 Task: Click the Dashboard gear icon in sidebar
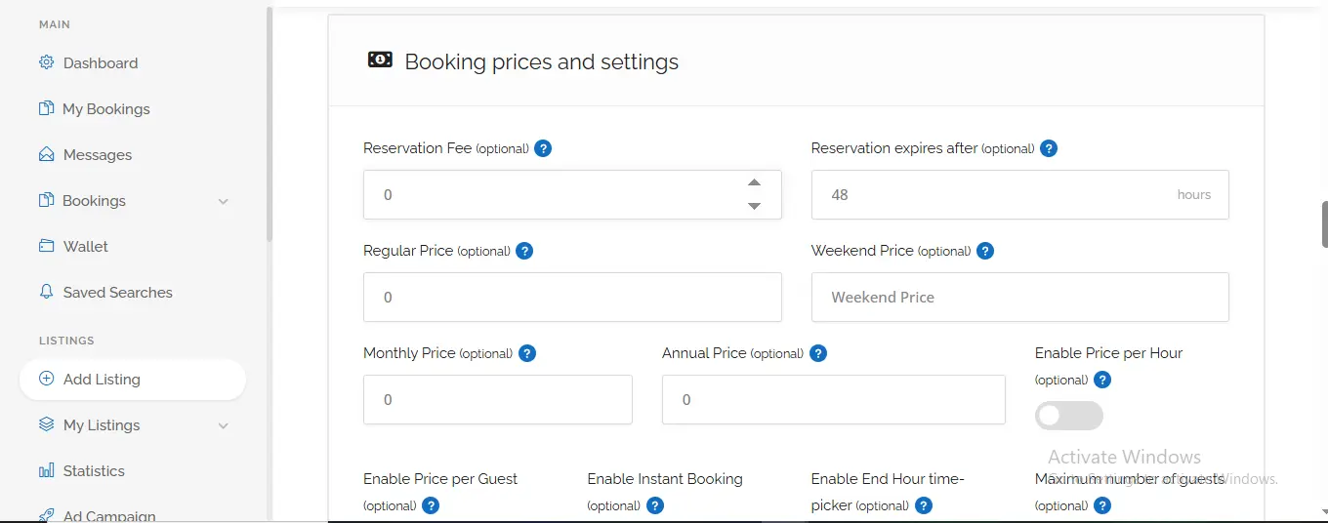46,62
